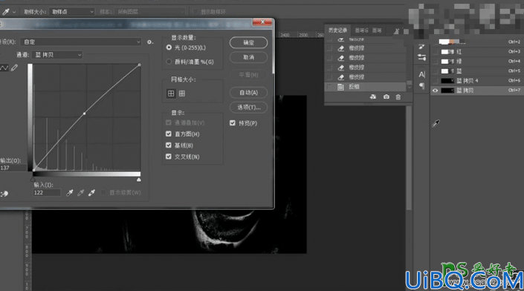This screenshot has height=291, width=524.
Task: Switch to the third tab beside History
Action: pos(377,30)
